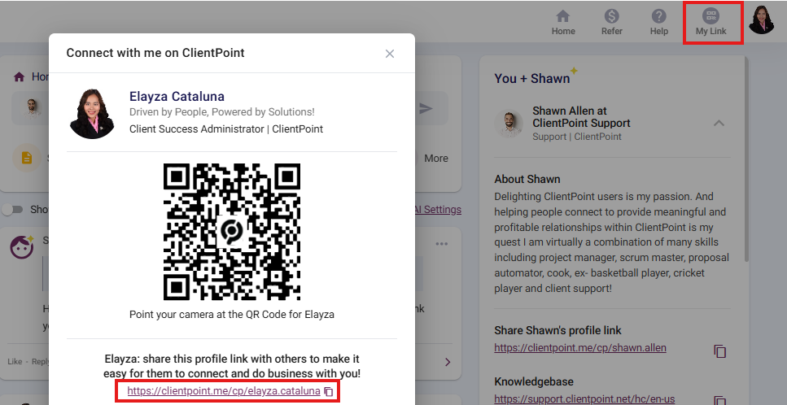Screen dimensions: 787x405
Task: Open user profile avatar in top bar
Action: [762, 20]
